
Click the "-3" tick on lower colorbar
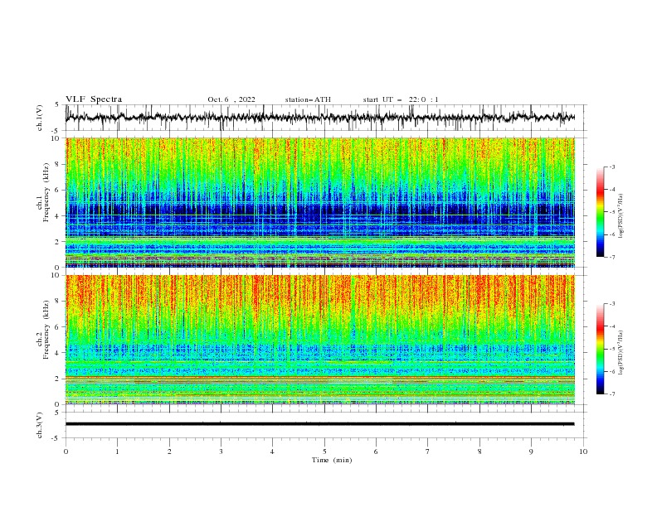[611, 304]
